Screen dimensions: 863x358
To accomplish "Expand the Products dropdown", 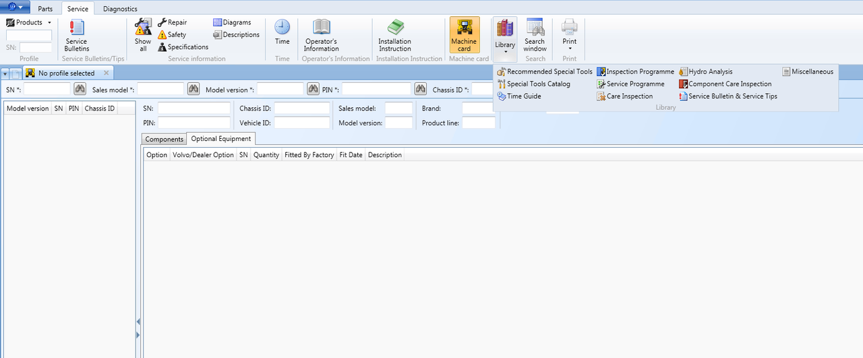I will click(x=49, y=22).
